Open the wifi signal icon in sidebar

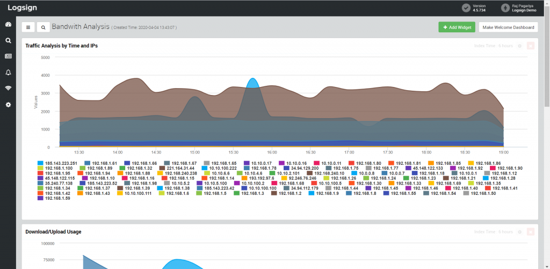point(9,88)
